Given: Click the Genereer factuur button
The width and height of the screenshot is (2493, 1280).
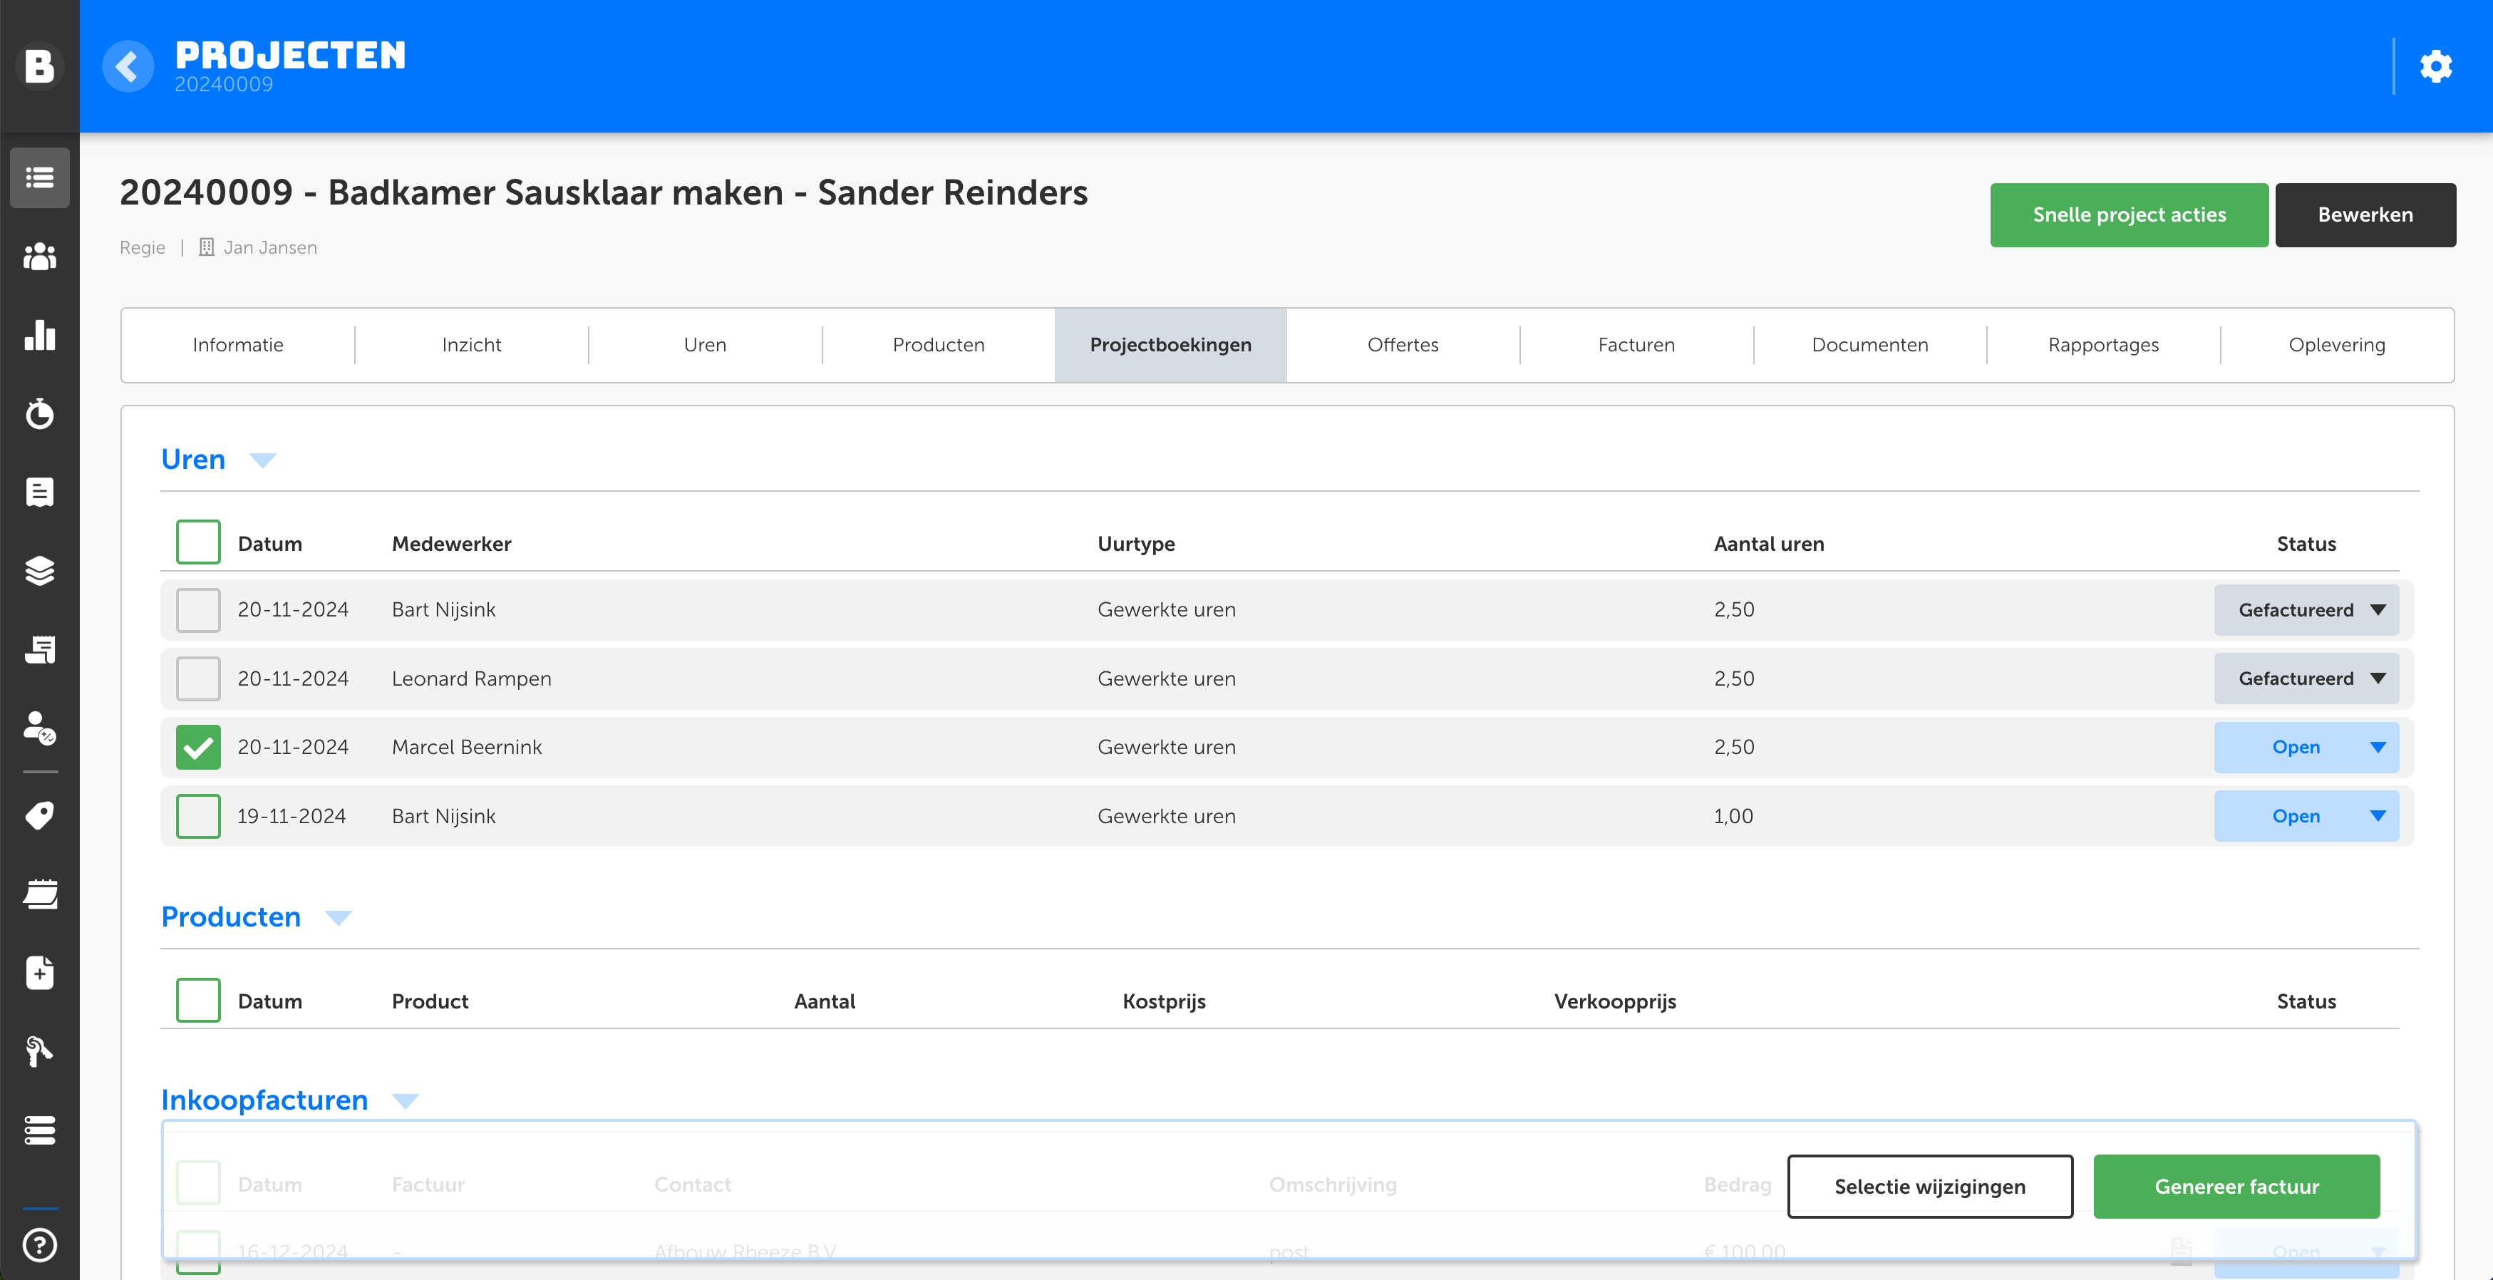Looking at the screenshot, I should click(x=2236, y=1186).
